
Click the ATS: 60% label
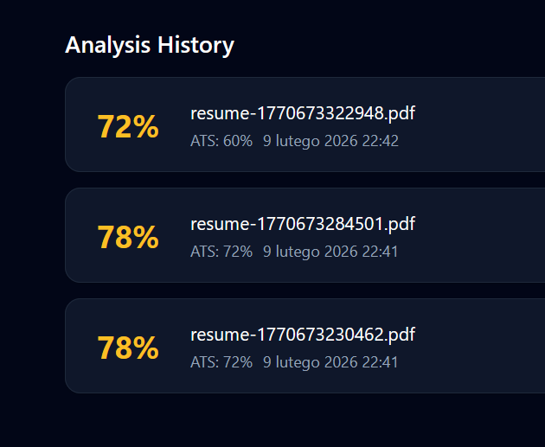tap(221, 141)
